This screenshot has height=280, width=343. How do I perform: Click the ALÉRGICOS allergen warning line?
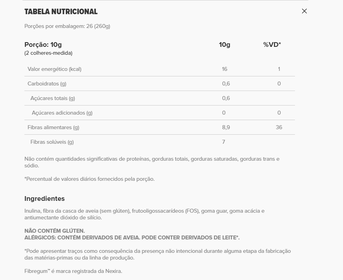(x=132, y=238)
